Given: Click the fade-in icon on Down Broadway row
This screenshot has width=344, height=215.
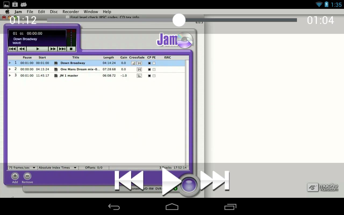Looking at the screenshot, I should [134, 63].
